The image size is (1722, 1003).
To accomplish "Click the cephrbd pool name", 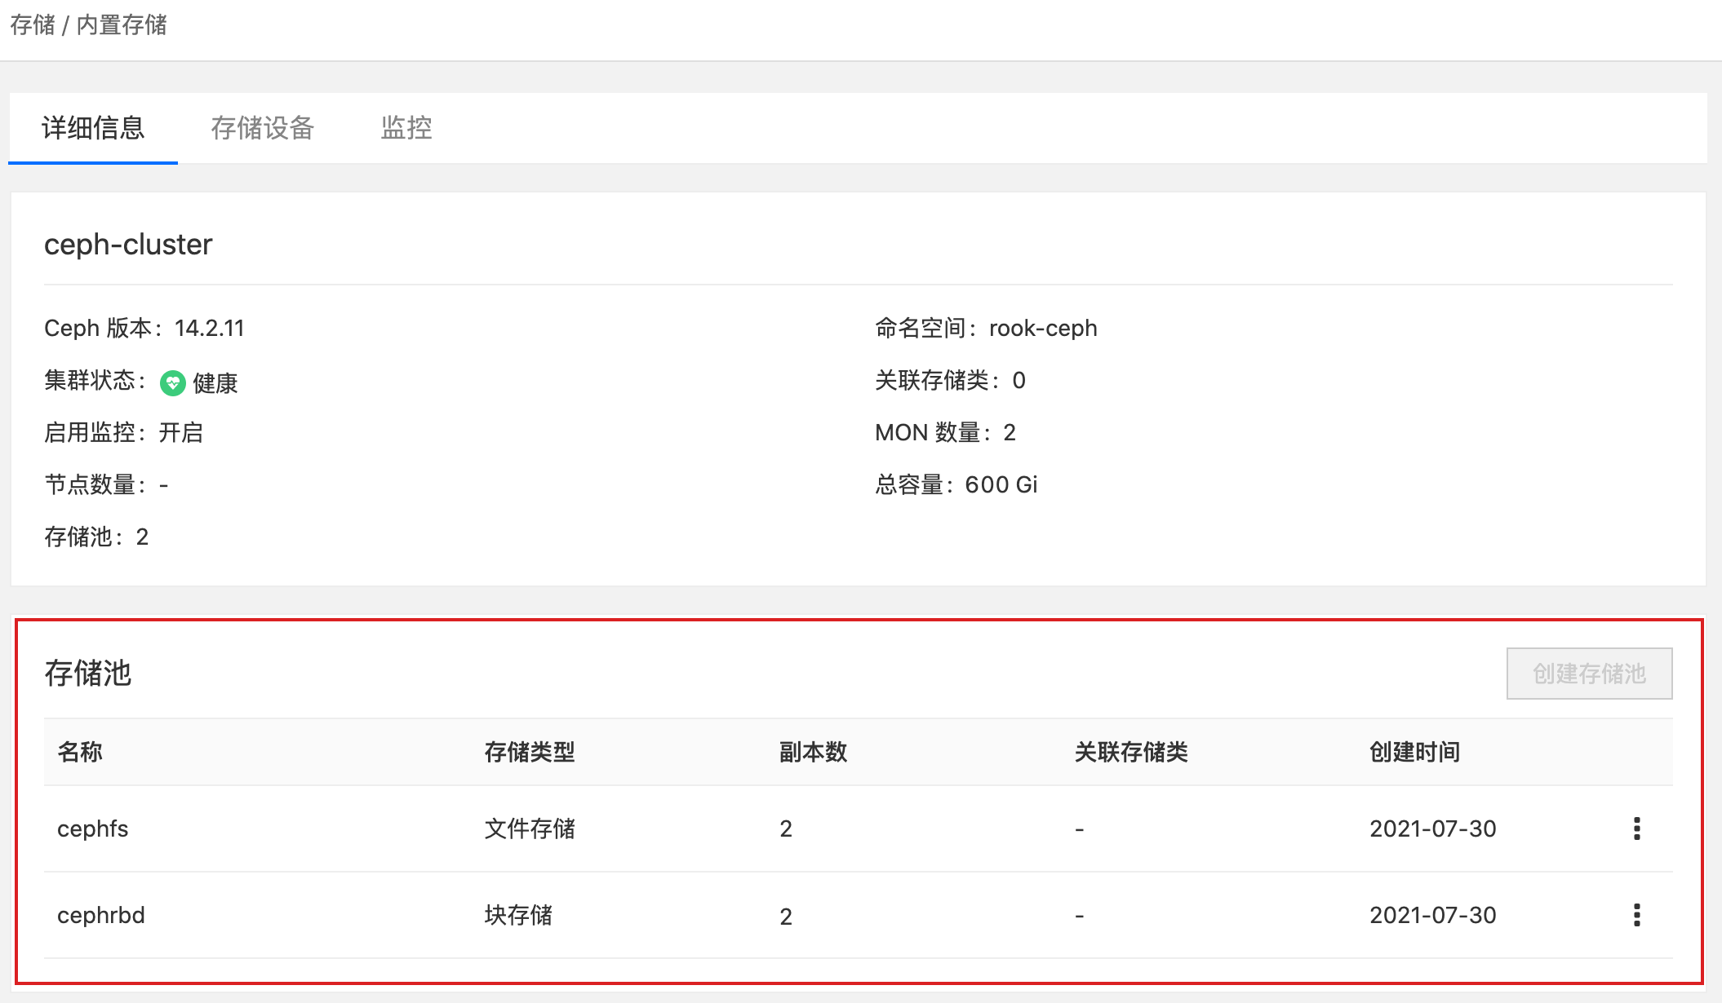I will click(101, 915).
